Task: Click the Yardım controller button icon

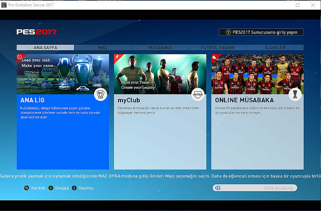Action: point(27,188)
